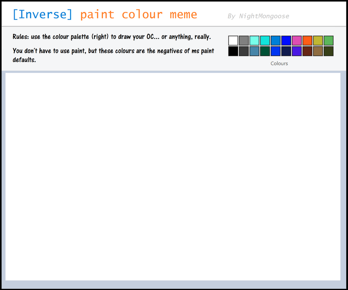Choose the dark navy colour swatch
The height and width of the screenshot is (290, 348).
pyautogui.click(x=286, y=51)
